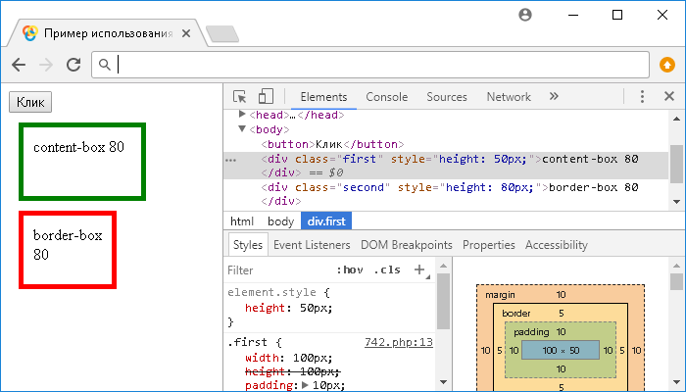
Task: Open the DOM Breakpoints sub-tab
Action: pos(406,245)
